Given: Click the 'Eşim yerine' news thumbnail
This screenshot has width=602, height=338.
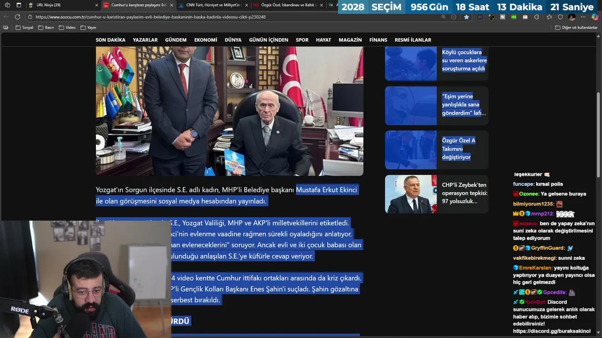Looking at the screenshot, I should pyautogui.click(x=411, y=106).
